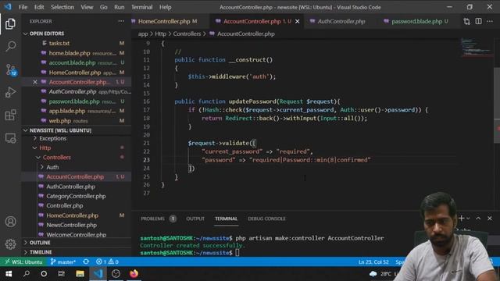Click WSL: Ubuntu remote indicator
This screenshot has height=281, width=500.
pyautogui.click(x=23, y=262)
